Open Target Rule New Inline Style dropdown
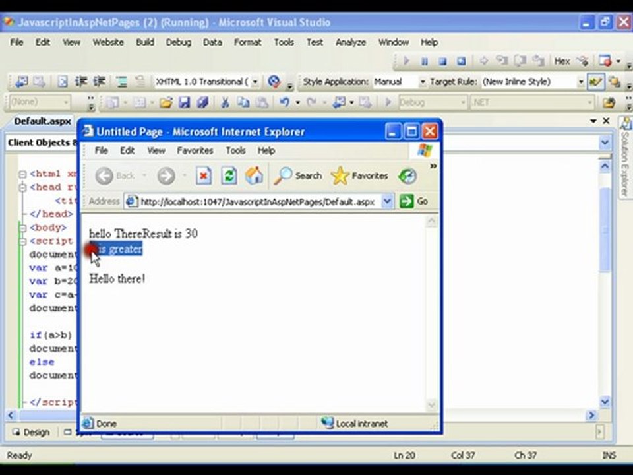The width and height of the screenshot is (633, 475). 581,82
